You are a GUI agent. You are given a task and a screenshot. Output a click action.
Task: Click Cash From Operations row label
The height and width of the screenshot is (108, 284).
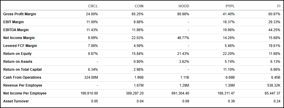coord(22,77)
